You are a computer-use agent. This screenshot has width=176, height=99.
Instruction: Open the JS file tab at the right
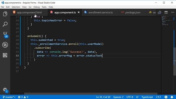(x=152, y=12)
